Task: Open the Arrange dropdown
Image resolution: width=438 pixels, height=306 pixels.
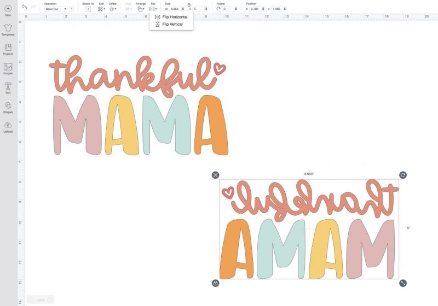Action: 141,9
